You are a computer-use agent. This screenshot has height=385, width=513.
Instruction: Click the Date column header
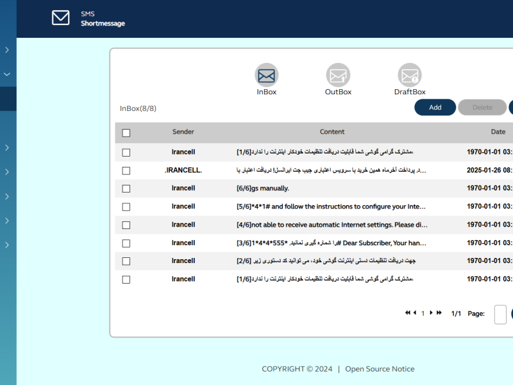pos(498,132)
